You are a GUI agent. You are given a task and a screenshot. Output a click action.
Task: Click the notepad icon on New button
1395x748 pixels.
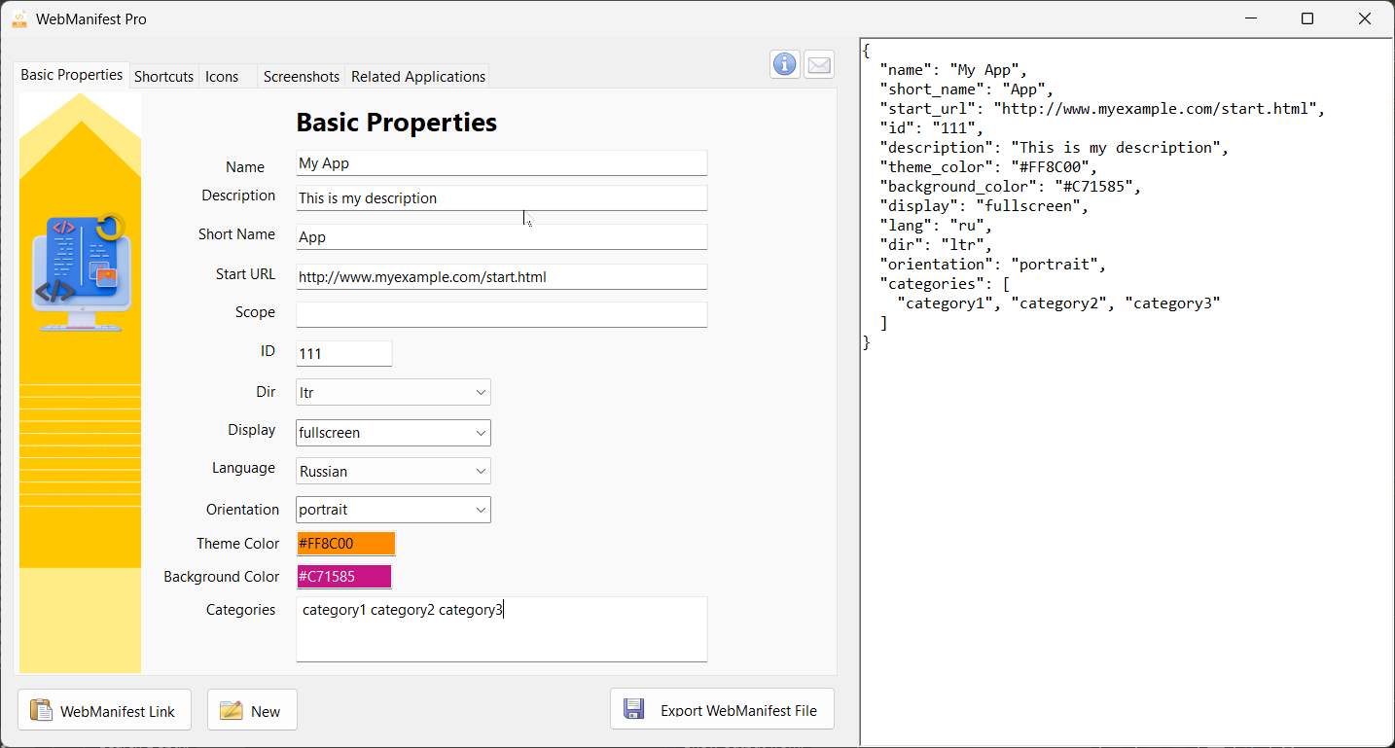[x=231, y=711]
